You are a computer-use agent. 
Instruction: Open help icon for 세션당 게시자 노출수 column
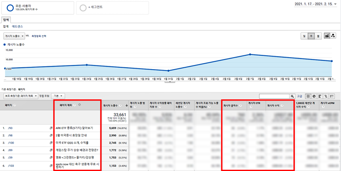tap(185, 107)
